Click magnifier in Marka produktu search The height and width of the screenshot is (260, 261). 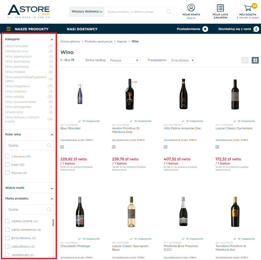pyautogui.click(x=49, y=209)
